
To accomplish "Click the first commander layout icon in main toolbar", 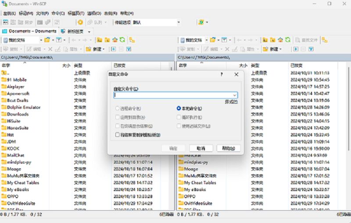I will pyautogui.click(x=5, y=22).
